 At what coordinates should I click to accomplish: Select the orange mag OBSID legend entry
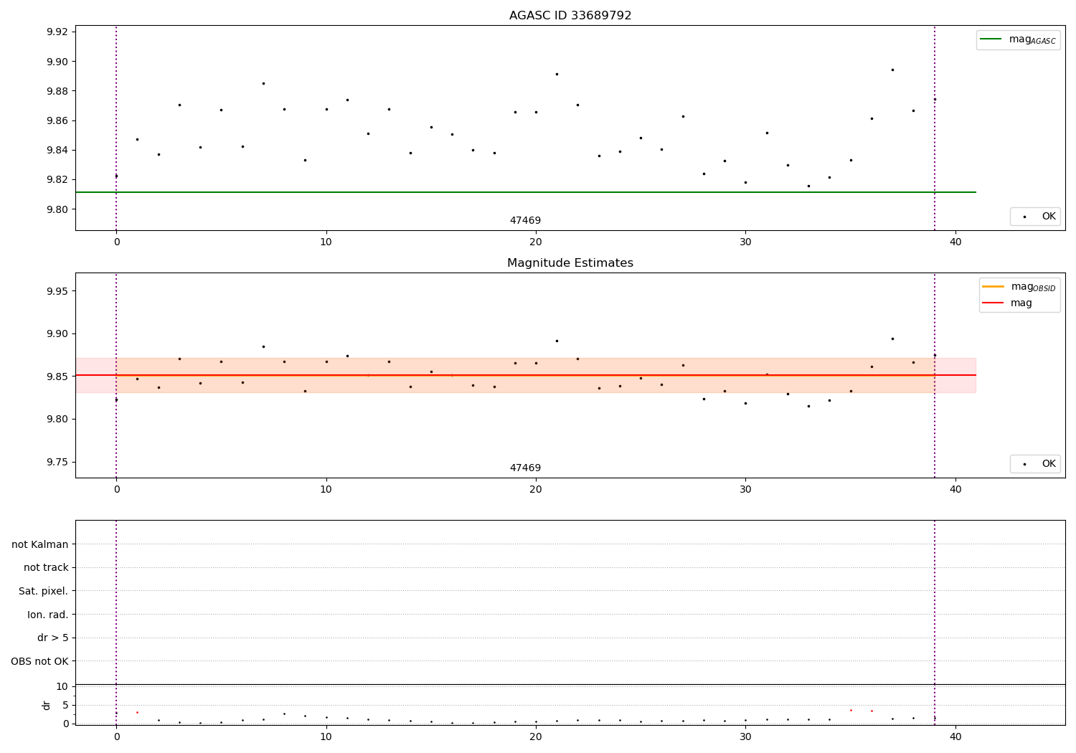[x=1019, y=287]
